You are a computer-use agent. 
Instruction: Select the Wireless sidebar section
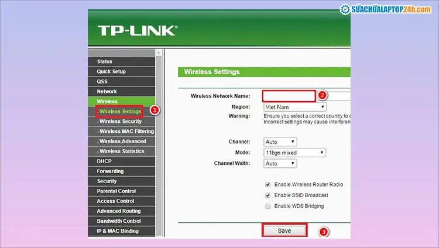click(121, 101)
